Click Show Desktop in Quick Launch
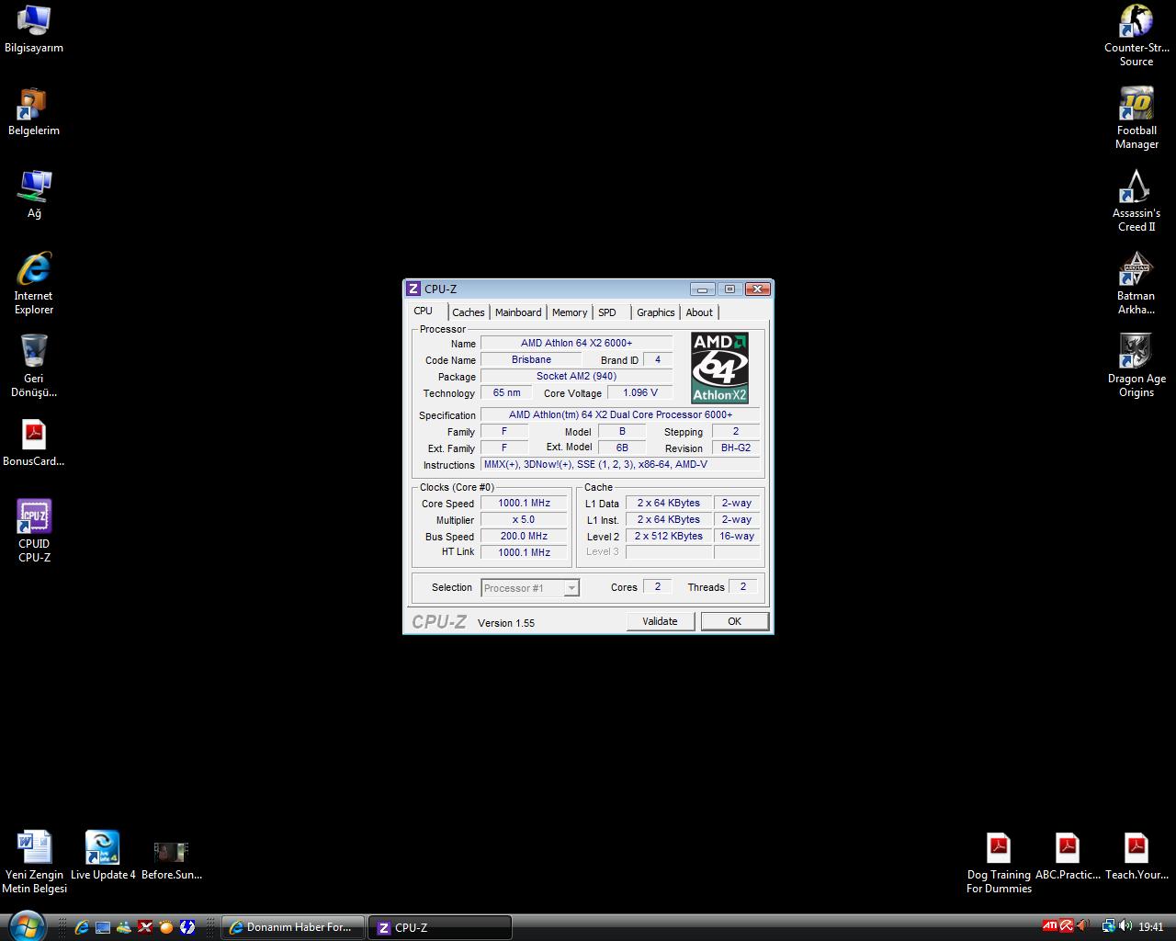Screen dimensions: 1176x941 click(103, 927)
